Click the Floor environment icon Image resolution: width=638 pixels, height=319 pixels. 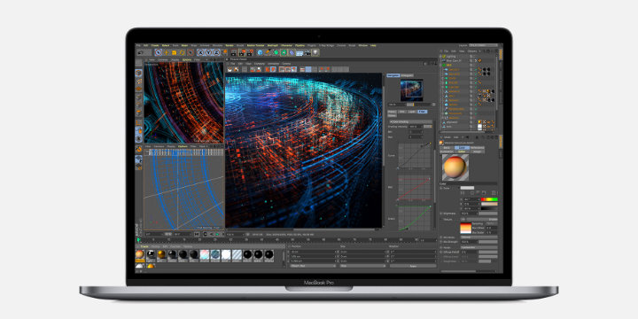point(300,52)
